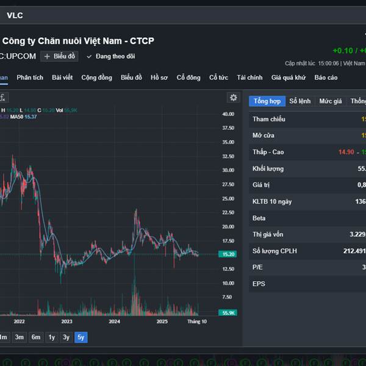
Task: Go to the Cổ đông tab
Action: coord(188,77)
